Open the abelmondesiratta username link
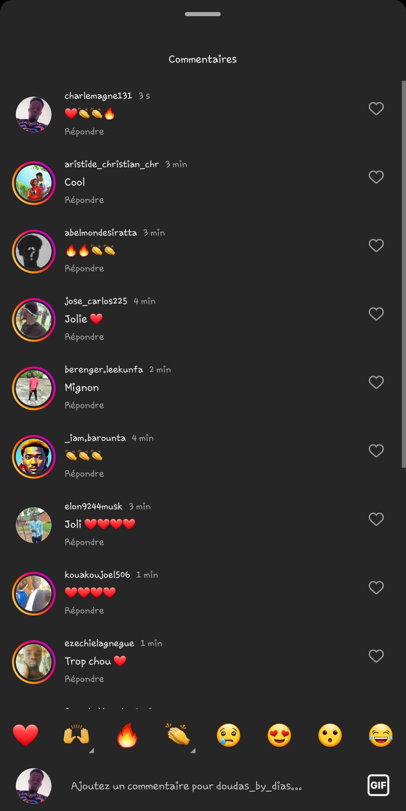 [x=101, y=233]
